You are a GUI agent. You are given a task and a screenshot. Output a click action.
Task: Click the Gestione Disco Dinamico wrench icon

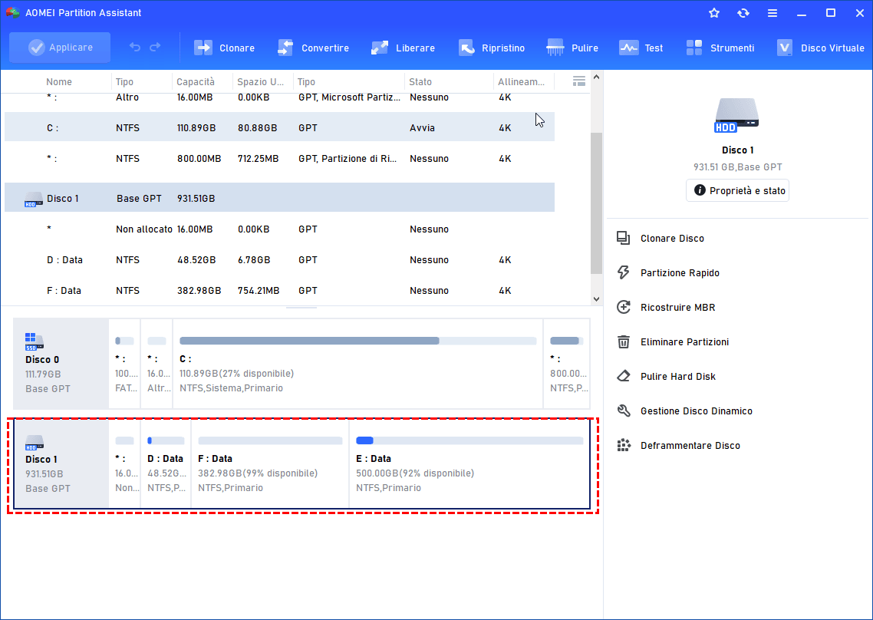624,411
